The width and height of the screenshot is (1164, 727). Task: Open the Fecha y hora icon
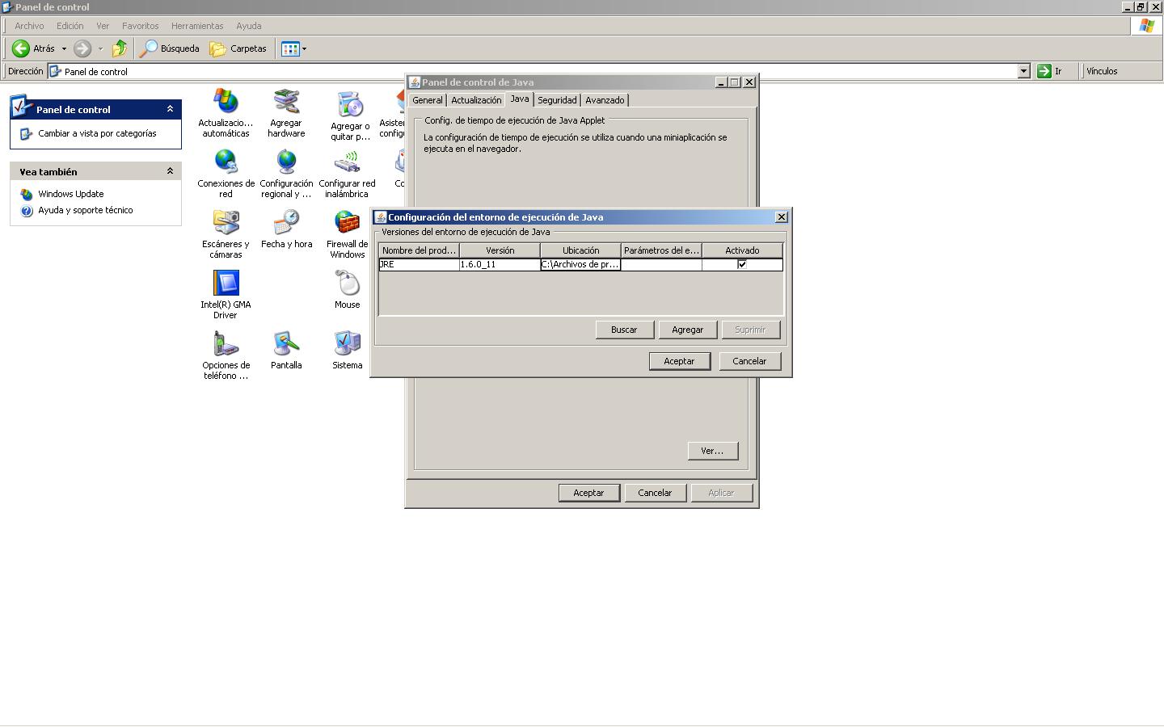[286, 222]
